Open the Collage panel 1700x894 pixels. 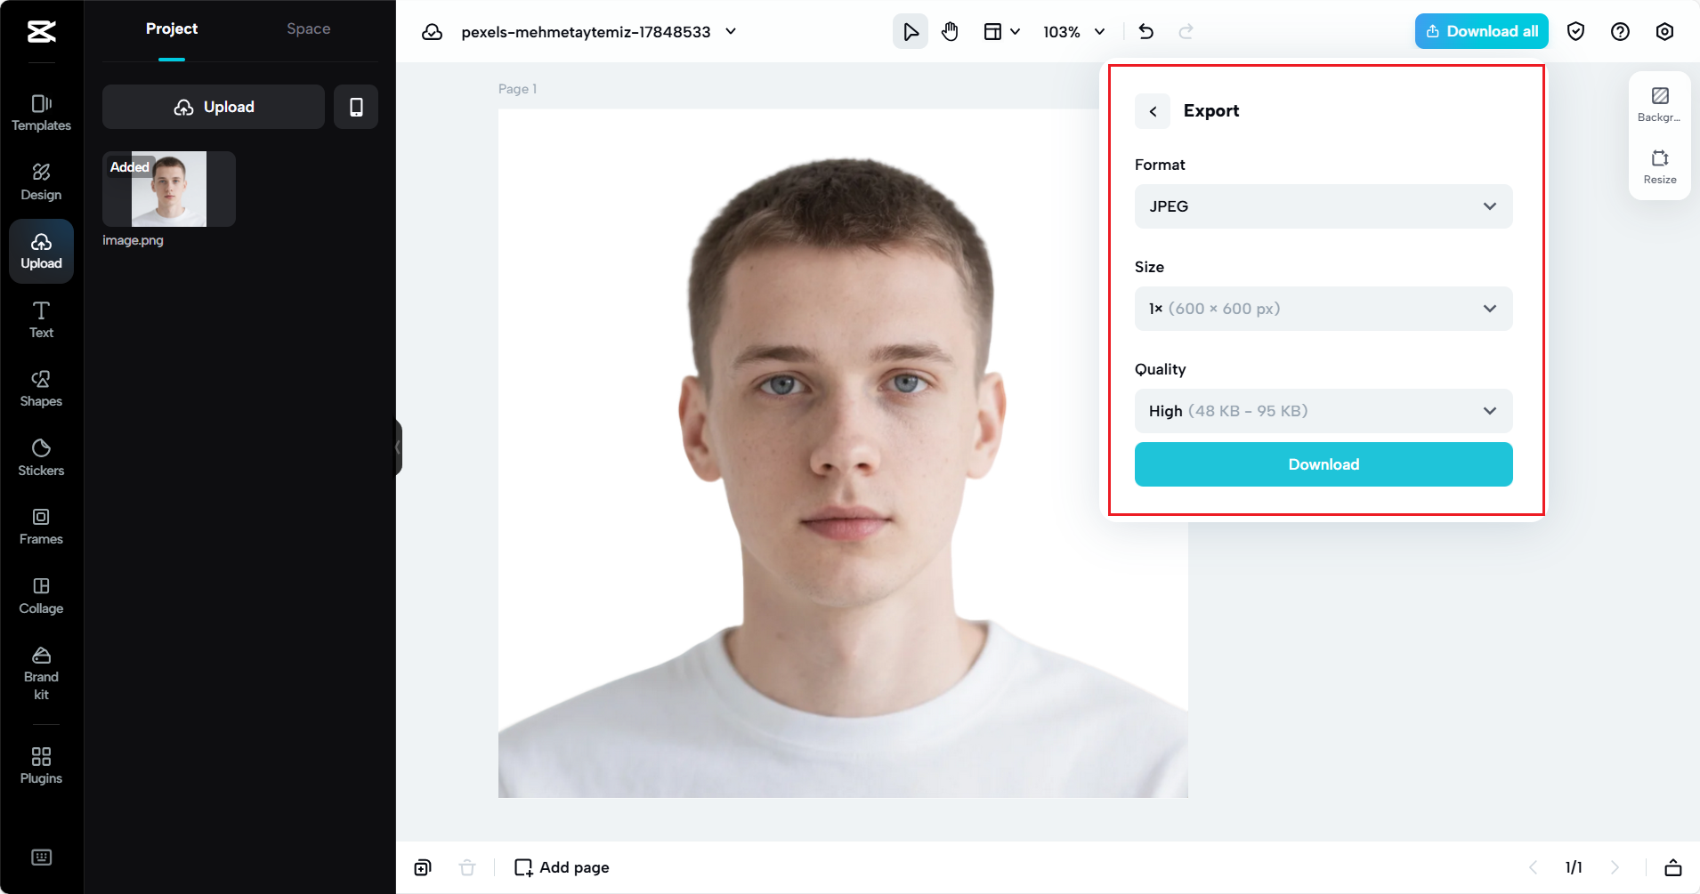tap(41, 596)
